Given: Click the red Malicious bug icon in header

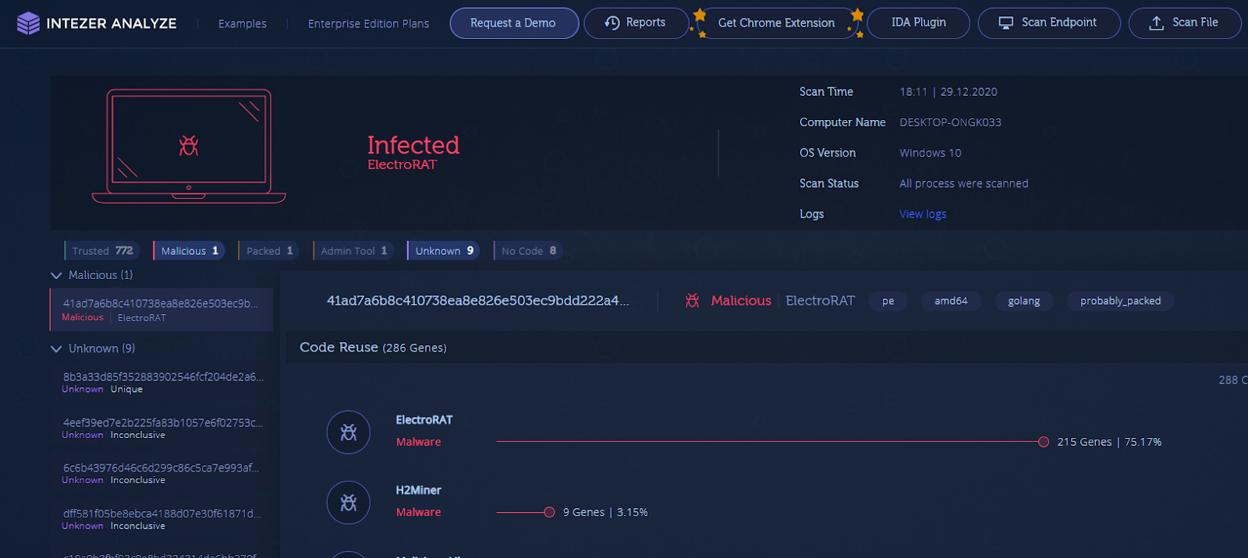Looking at the screenshot, I should click(x=692, y=301).
